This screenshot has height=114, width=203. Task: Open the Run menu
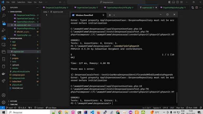click(x=41, y=2)
